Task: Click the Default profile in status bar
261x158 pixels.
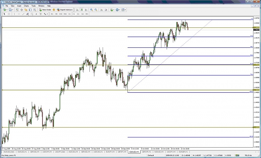Action: (151, 156)
